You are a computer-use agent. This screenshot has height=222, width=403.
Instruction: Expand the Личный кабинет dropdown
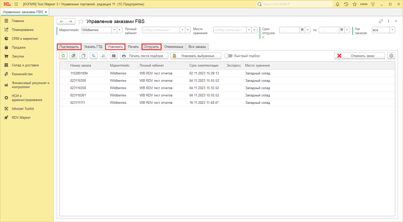pos(182,30)
